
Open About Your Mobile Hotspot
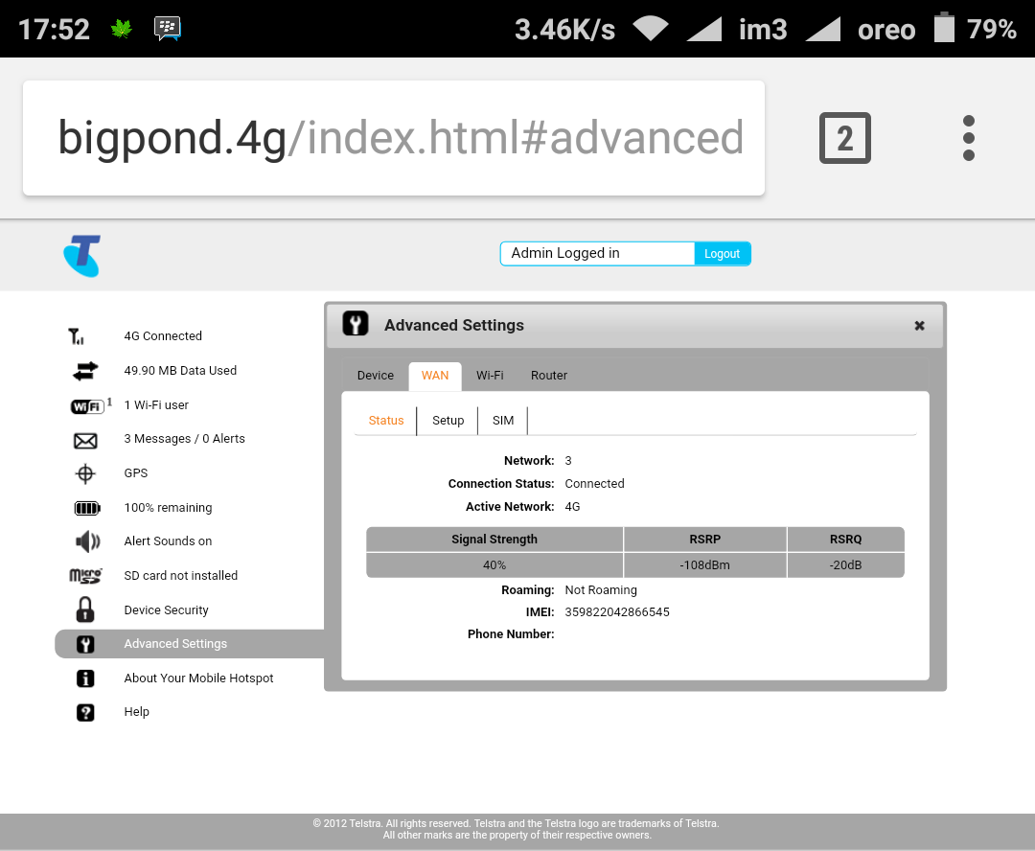click(x=198, y=678)
